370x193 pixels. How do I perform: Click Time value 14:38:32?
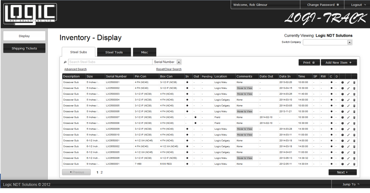point(303,158)
